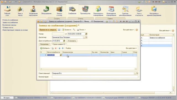The width and height of the screenshot is (177, 100).
Task: Click the Гарантийное удержание status bar entry
Action: pos(61,98)
